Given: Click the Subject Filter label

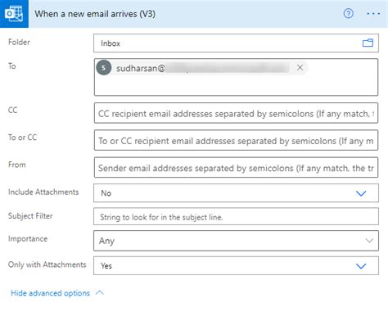Looking at the screenshot, I should pyautogui.click(x=30, y=216).
